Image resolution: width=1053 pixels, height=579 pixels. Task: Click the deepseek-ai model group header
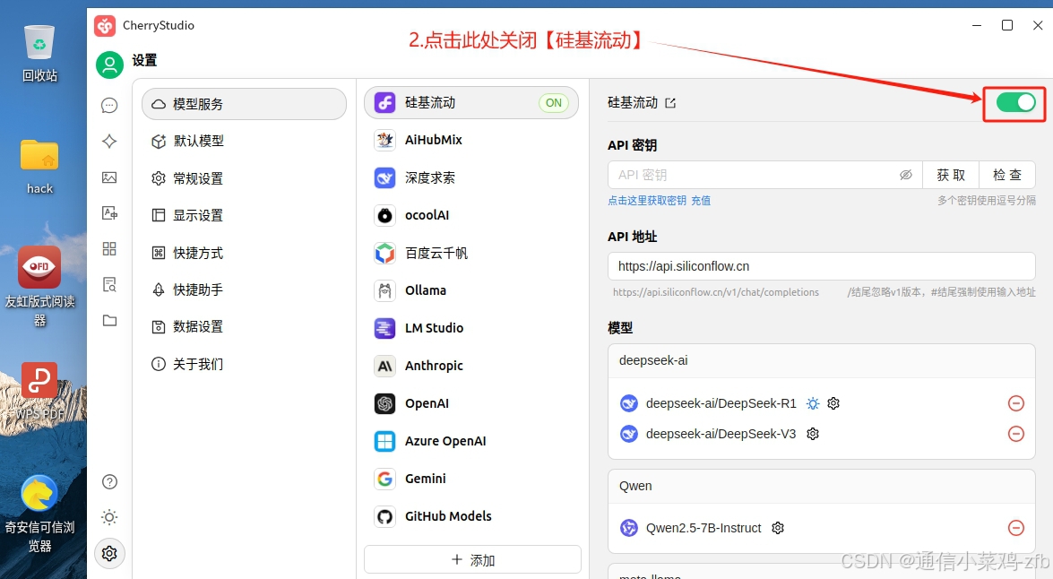coord(821,360)
